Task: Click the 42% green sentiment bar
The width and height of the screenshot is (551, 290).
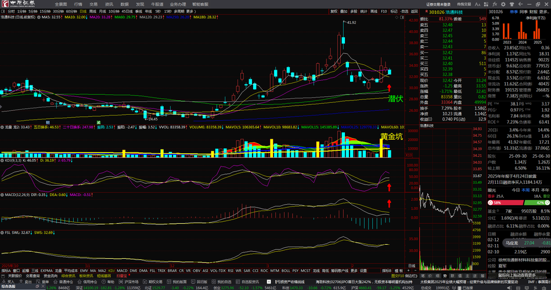Action: click(x=536, y=203)
